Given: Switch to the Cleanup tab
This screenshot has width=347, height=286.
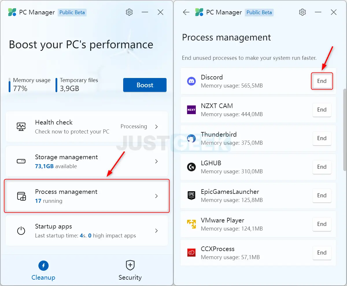Looking at the screenshot, I should tap(43, 271).
